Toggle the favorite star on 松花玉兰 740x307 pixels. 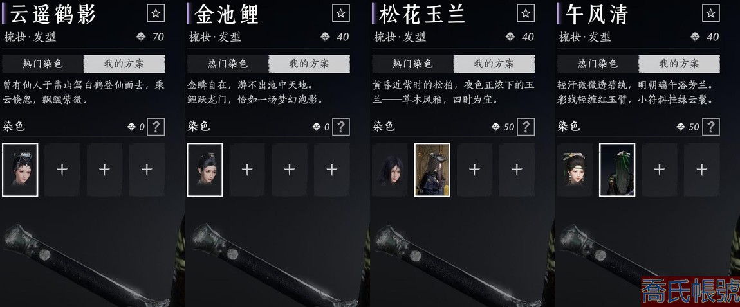(526, 13)
